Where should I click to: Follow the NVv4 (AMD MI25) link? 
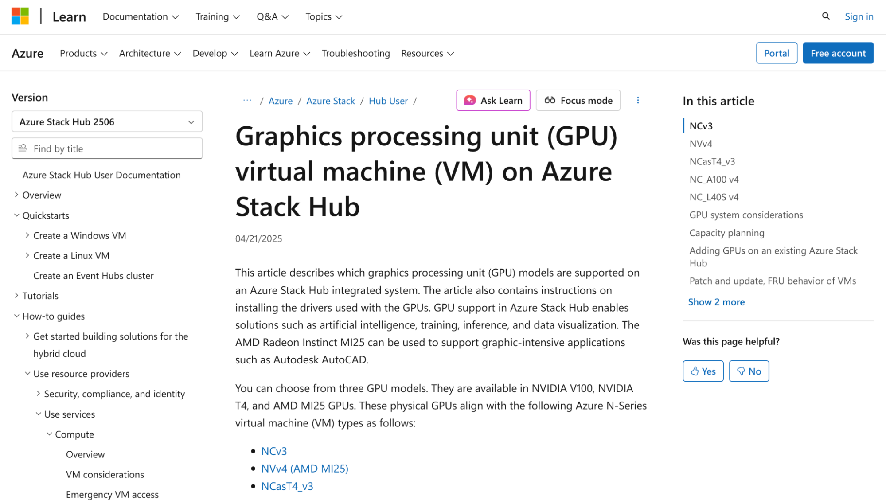[304, 468]
